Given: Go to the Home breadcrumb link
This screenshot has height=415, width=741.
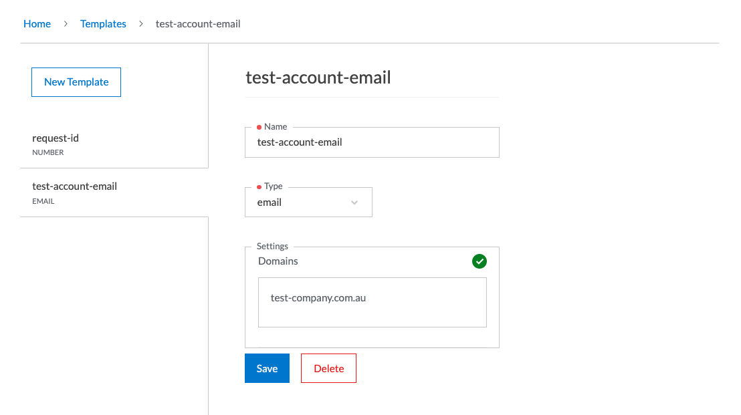Looking at the screenshot, I should (x=37, y=23).
